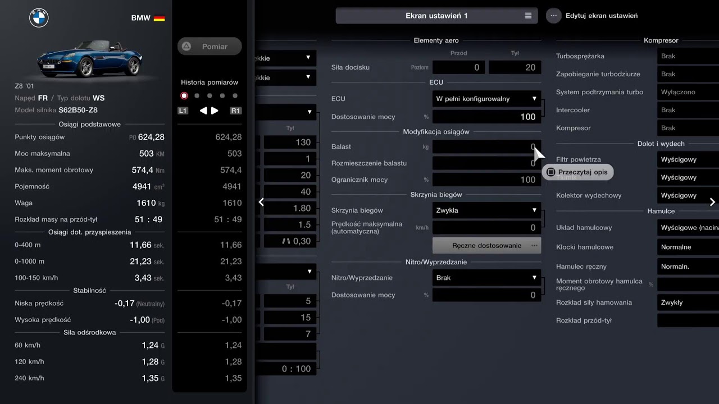Viewport: 719px width, 404px height.
Task: Click the Edytuj ekran ustawień label
Action: pyautogui.click(x=602, y=16)
